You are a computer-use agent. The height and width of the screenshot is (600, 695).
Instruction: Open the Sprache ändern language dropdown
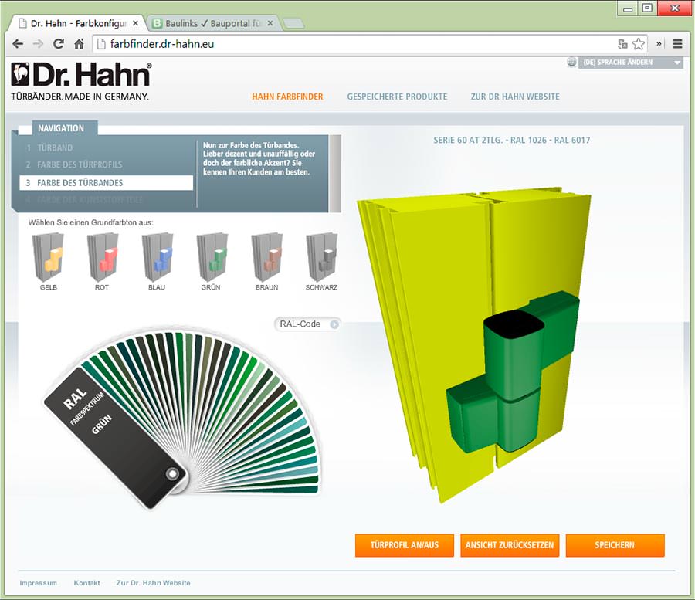click(631, 63)
